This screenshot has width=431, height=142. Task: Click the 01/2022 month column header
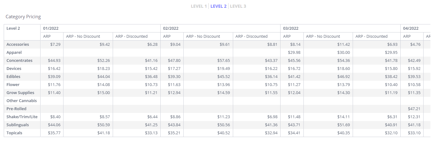click(x=51, y=28)
